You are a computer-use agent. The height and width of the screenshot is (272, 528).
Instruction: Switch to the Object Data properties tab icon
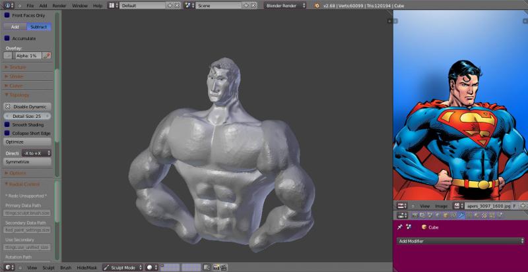click(469, 215)
